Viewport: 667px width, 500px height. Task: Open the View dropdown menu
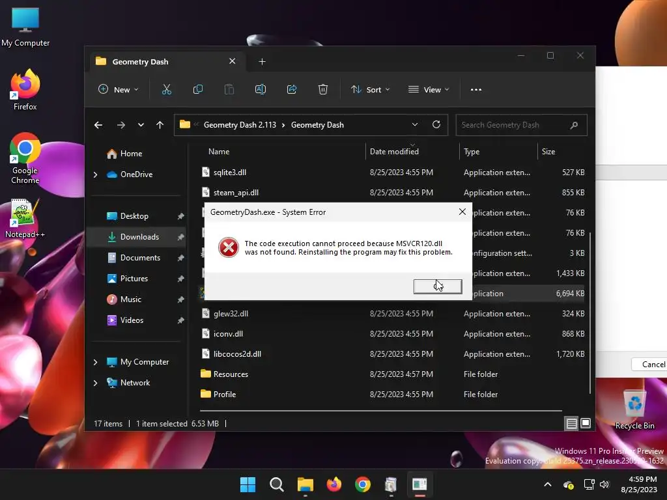(x=429, y=90)
